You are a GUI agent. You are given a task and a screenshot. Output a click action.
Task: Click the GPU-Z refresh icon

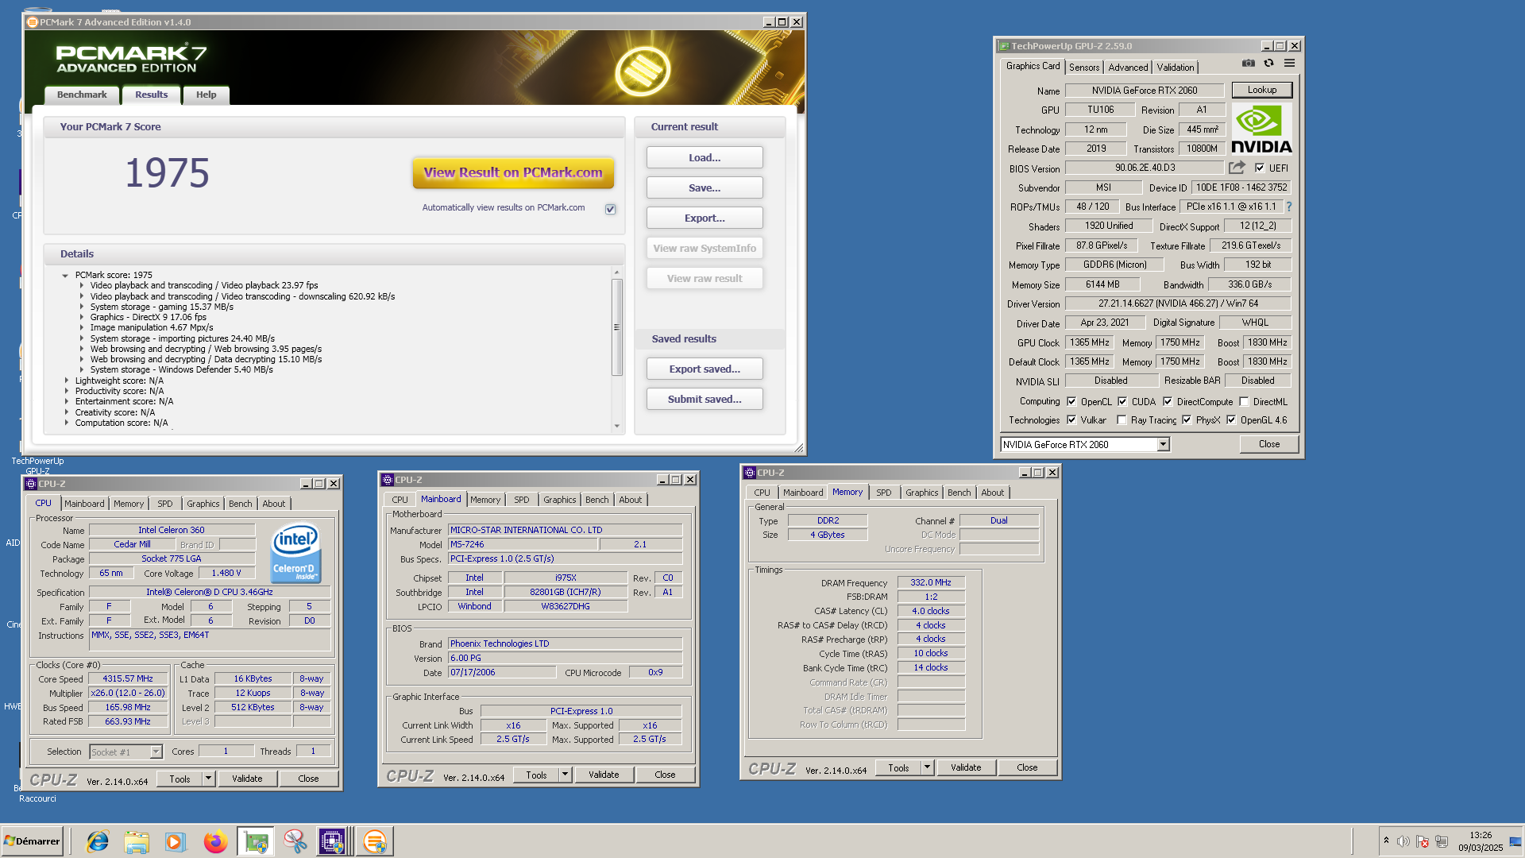click(x=1268, y=64)
